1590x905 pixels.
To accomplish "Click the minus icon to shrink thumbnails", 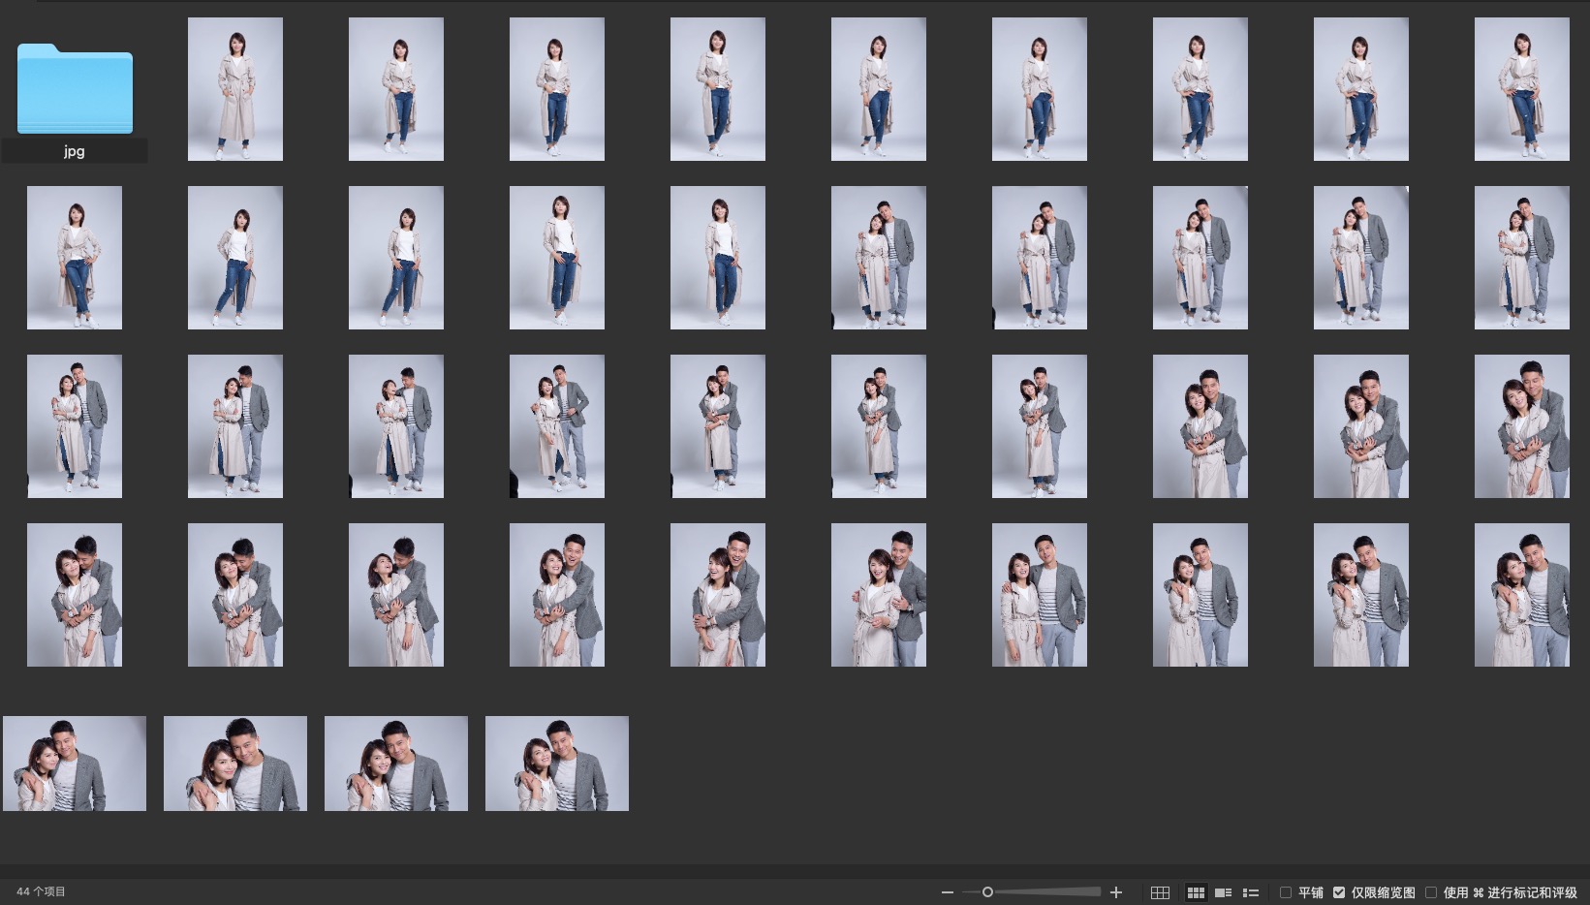I will pos(947,892).
